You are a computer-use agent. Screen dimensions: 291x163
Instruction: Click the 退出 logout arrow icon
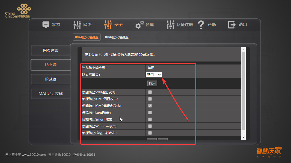[x=232, y=24]
